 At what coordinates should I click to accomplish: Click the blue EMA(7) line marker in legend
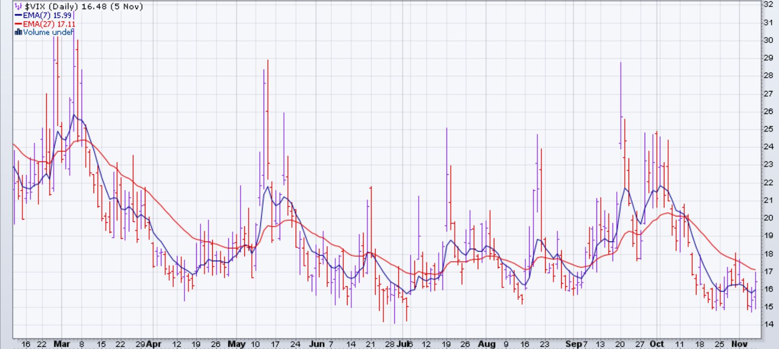[18, 15]
